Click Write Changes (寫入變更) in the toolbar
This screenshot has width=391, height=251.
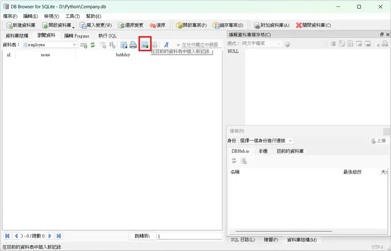pyautogui.click(x=96, y=25)
